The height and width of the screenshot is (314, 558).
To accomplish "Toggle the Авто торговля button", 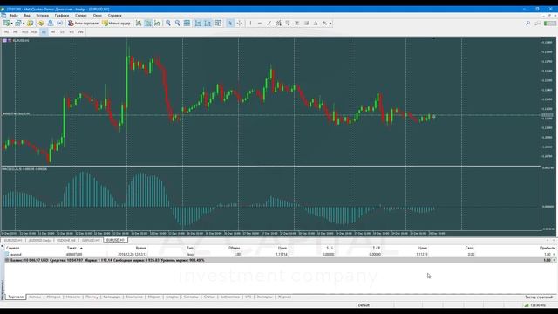I will (83, 24).
